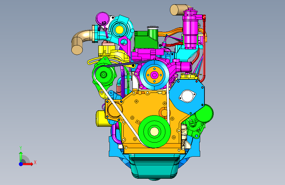The image size is (285, 185).
Task: Click the green Y axis arrow of triad
Action: click(x=21, y=156)
